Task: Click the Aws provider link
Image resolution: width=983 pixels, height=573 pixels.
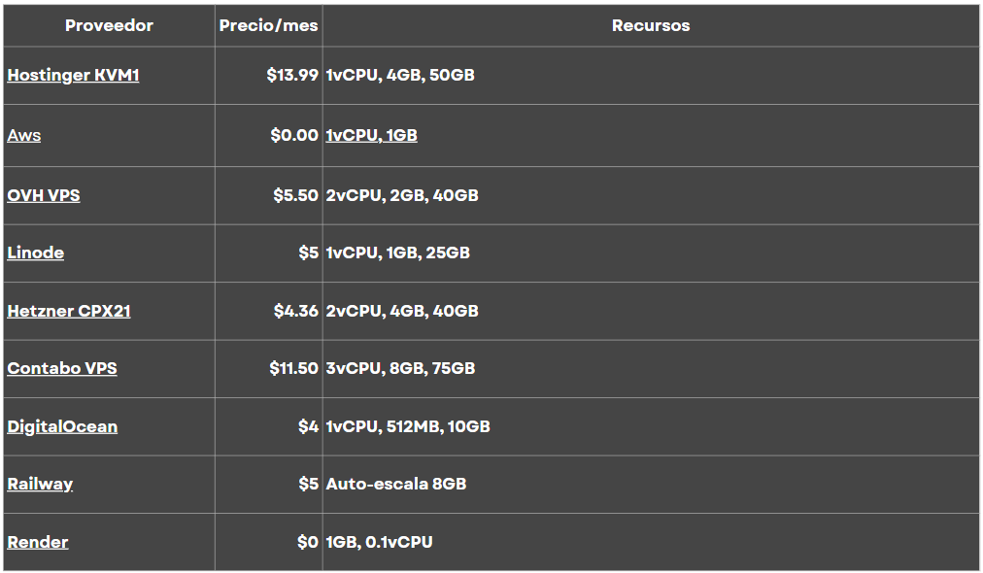Action: pos(23,135)
